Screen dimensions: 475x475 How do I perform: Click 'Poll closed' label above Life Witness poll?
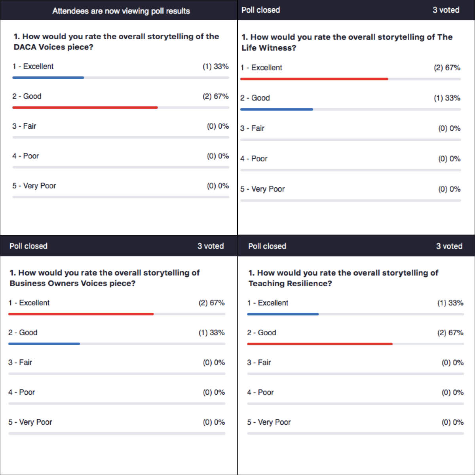(260, 10)
